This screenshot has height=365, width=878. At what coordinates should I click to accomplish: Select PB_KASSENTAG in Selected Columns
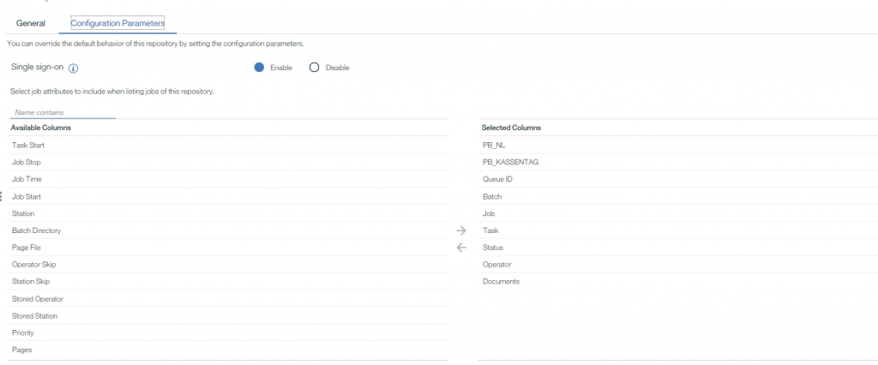tap(679, 162)
